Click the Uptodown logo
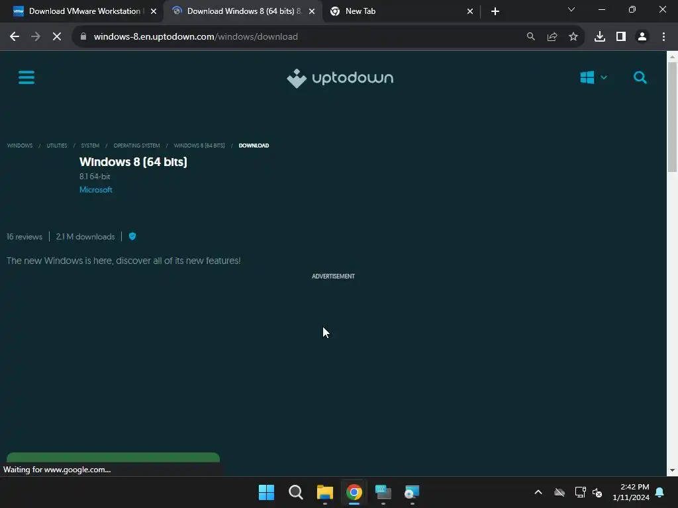Screen dimensions: 678x508 click(x=340, y=78)
